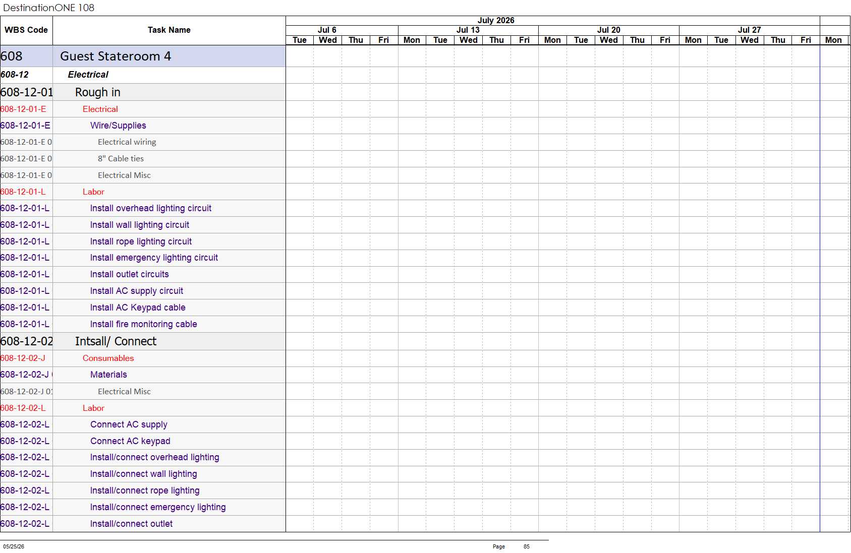Viewport: 851px width, 553px height.
Task: Select Install wall lighting circuit
Action: [143, 225]
